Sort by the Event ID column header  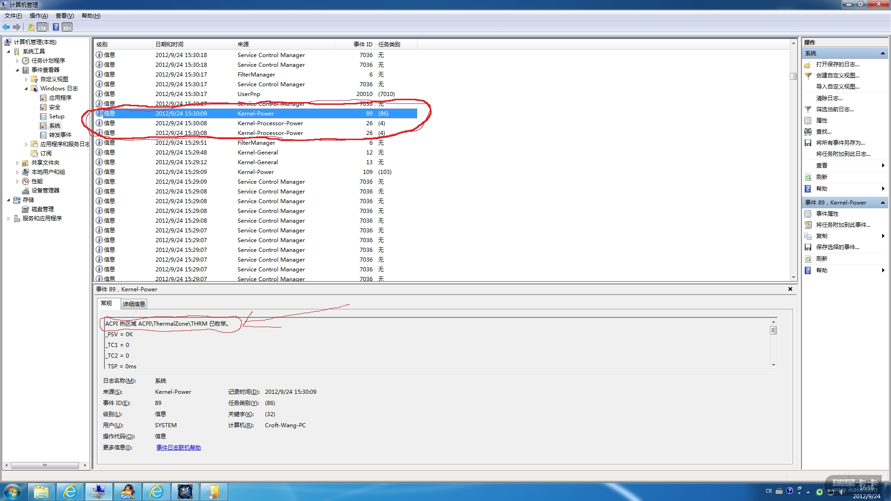pos(362,45)
